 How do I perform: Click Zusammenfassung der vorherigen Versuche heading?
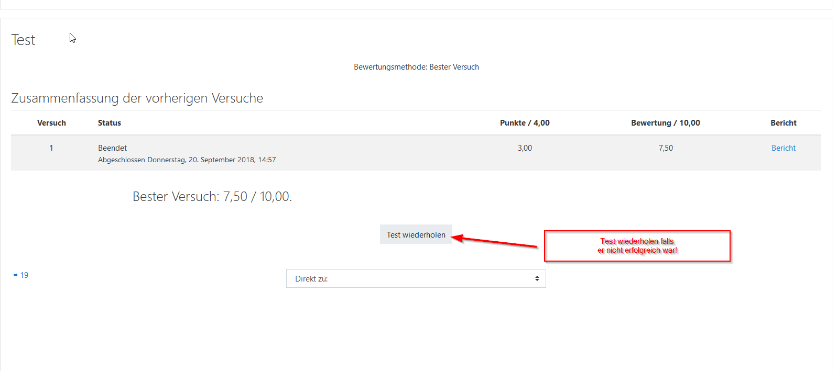coord(137,98)
